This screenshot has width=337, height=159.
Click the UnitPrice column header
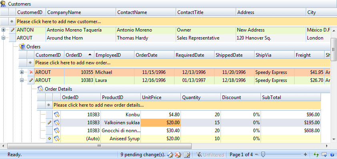(160, 97)
